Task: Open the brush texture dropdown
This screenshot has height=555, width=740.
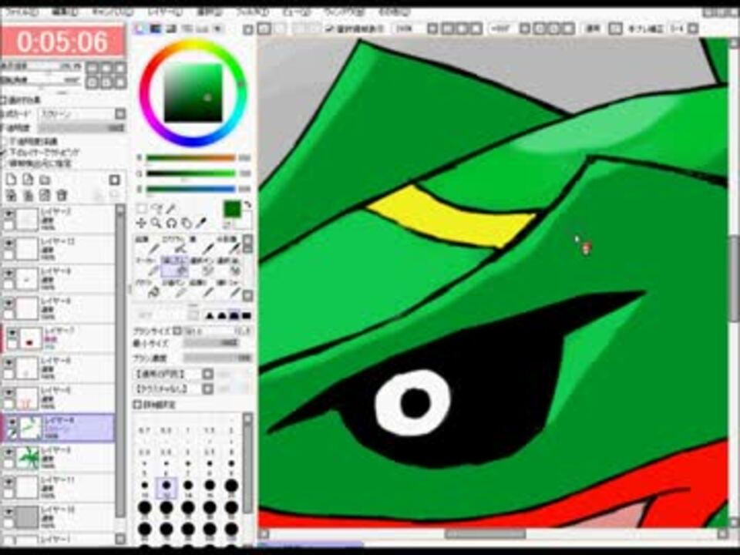Action: pos(207,388)
